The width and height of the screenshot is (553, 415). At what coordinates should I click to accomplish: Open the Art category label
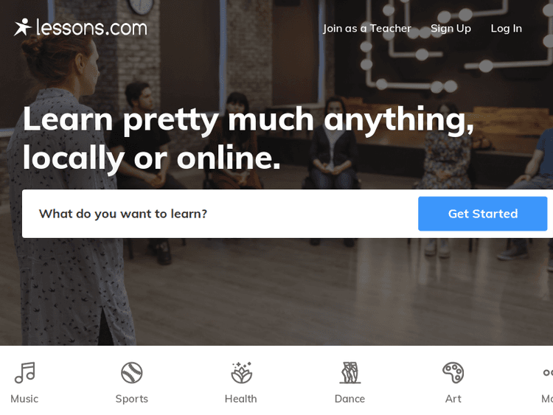pyautogui.click(x=453, y=399)
